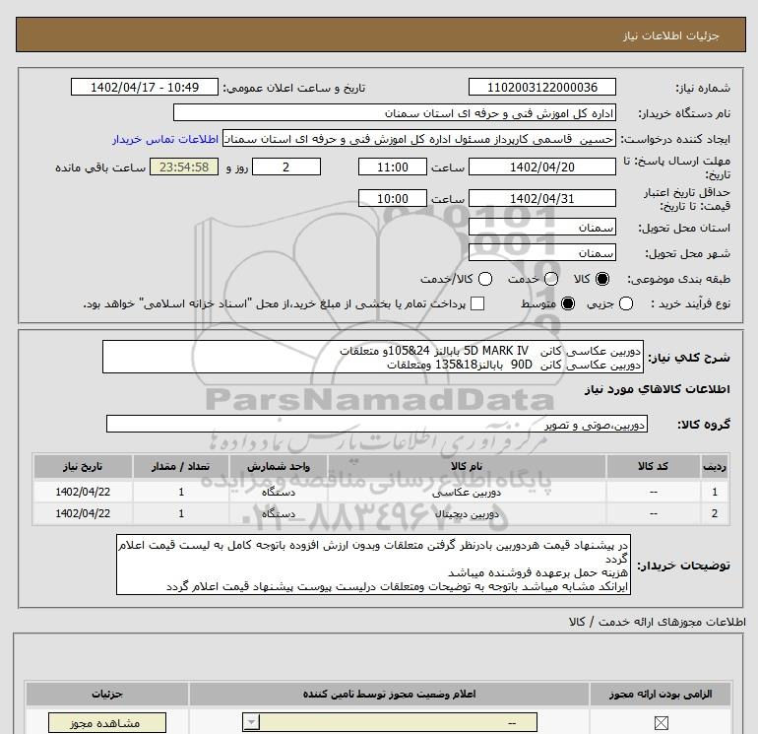The width and height of the screenshot is (758, 734).
Task: Click ردیف column header
Action: click(x=715, y=466)
